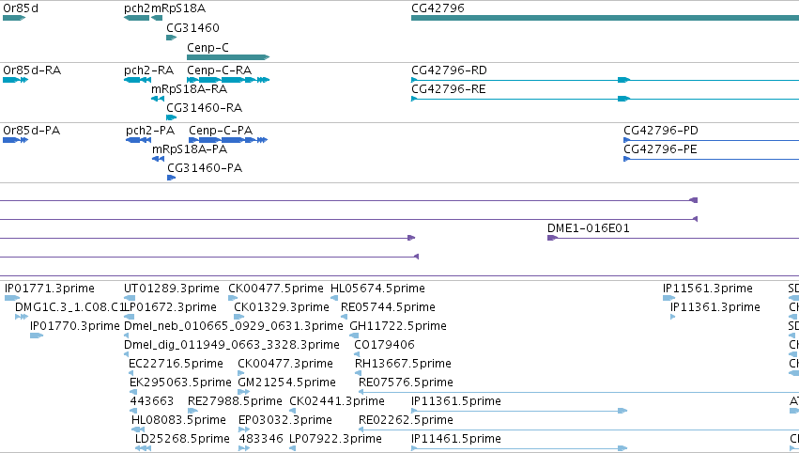The width and height of the screenshot is (799, 453).
Task: Click the UT01289.3prime EST label
Action: [172, 289]
